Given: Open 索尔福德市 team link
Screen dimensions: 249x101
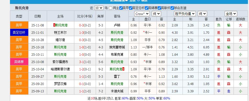Looking at the screenshot, I should [x=60, y=62].
